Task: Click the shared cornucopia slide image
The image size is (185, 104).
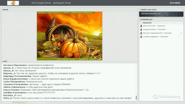Action: (69, 36)
